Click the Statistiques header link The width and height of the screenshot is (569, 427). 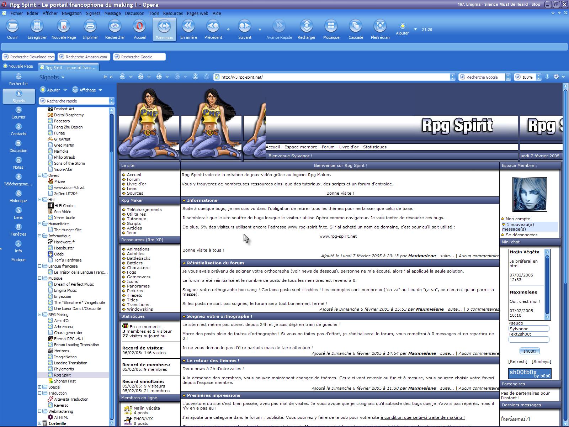click(375, 147)
